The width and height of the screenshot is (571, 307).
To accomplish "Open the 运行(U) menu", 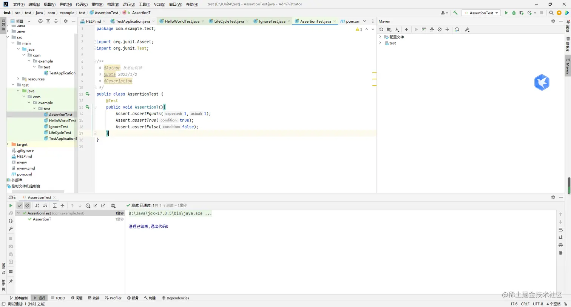I will point(129,4).
